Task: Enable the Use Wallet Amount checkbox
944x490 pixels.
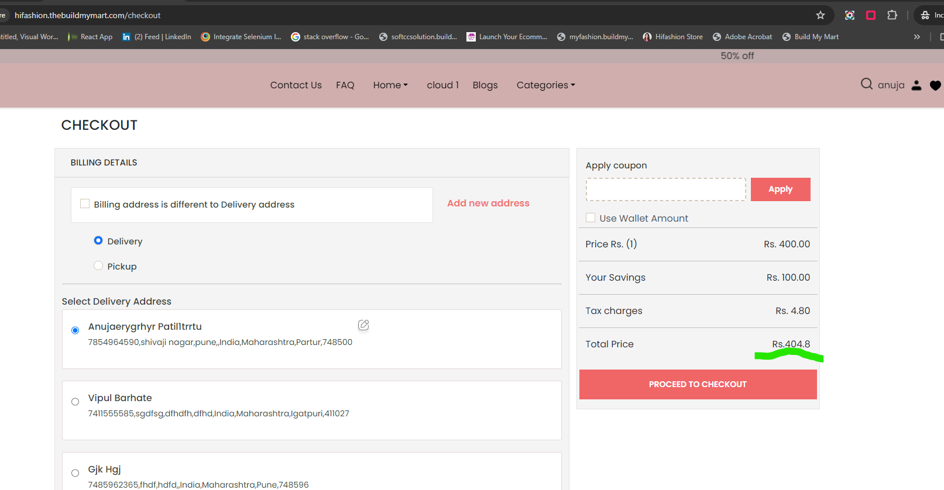Action: (x=591, y=218)
